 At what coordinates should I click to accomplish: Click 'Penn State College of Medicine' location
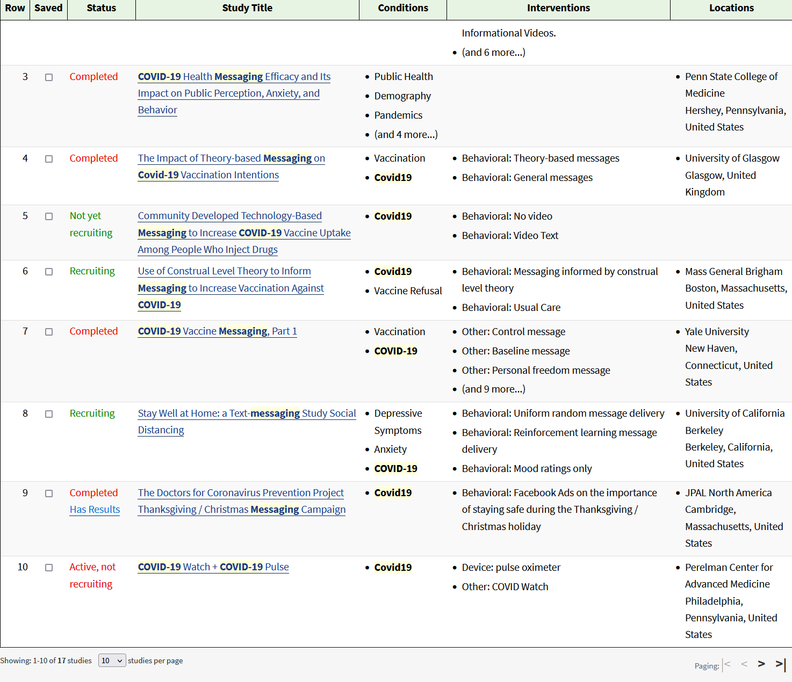pos(731,85)
